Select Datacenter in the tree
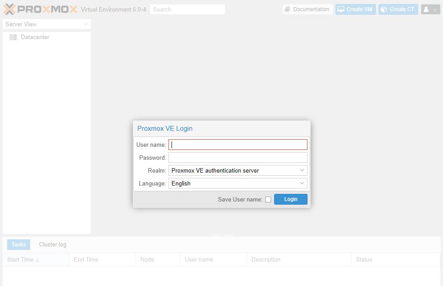 click(35, 37)
